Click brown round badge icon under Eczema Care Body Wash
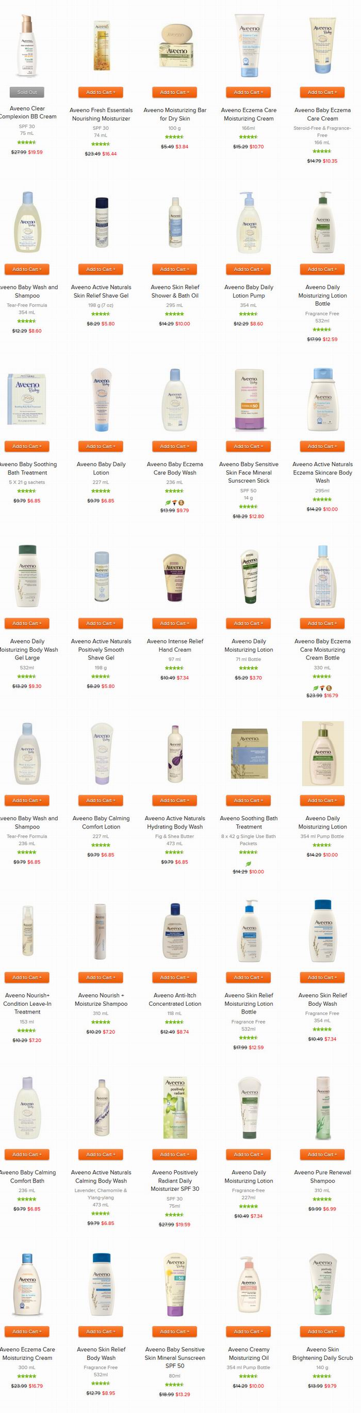Screen dimensions: 361x1413 point(181,502)
